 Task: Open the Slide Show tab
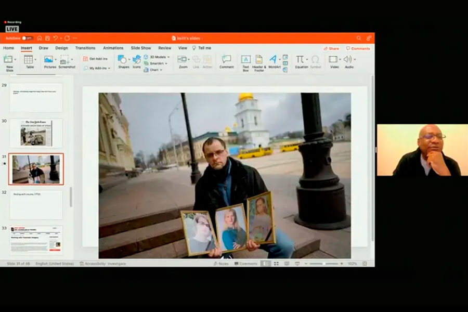click(141, 48)
